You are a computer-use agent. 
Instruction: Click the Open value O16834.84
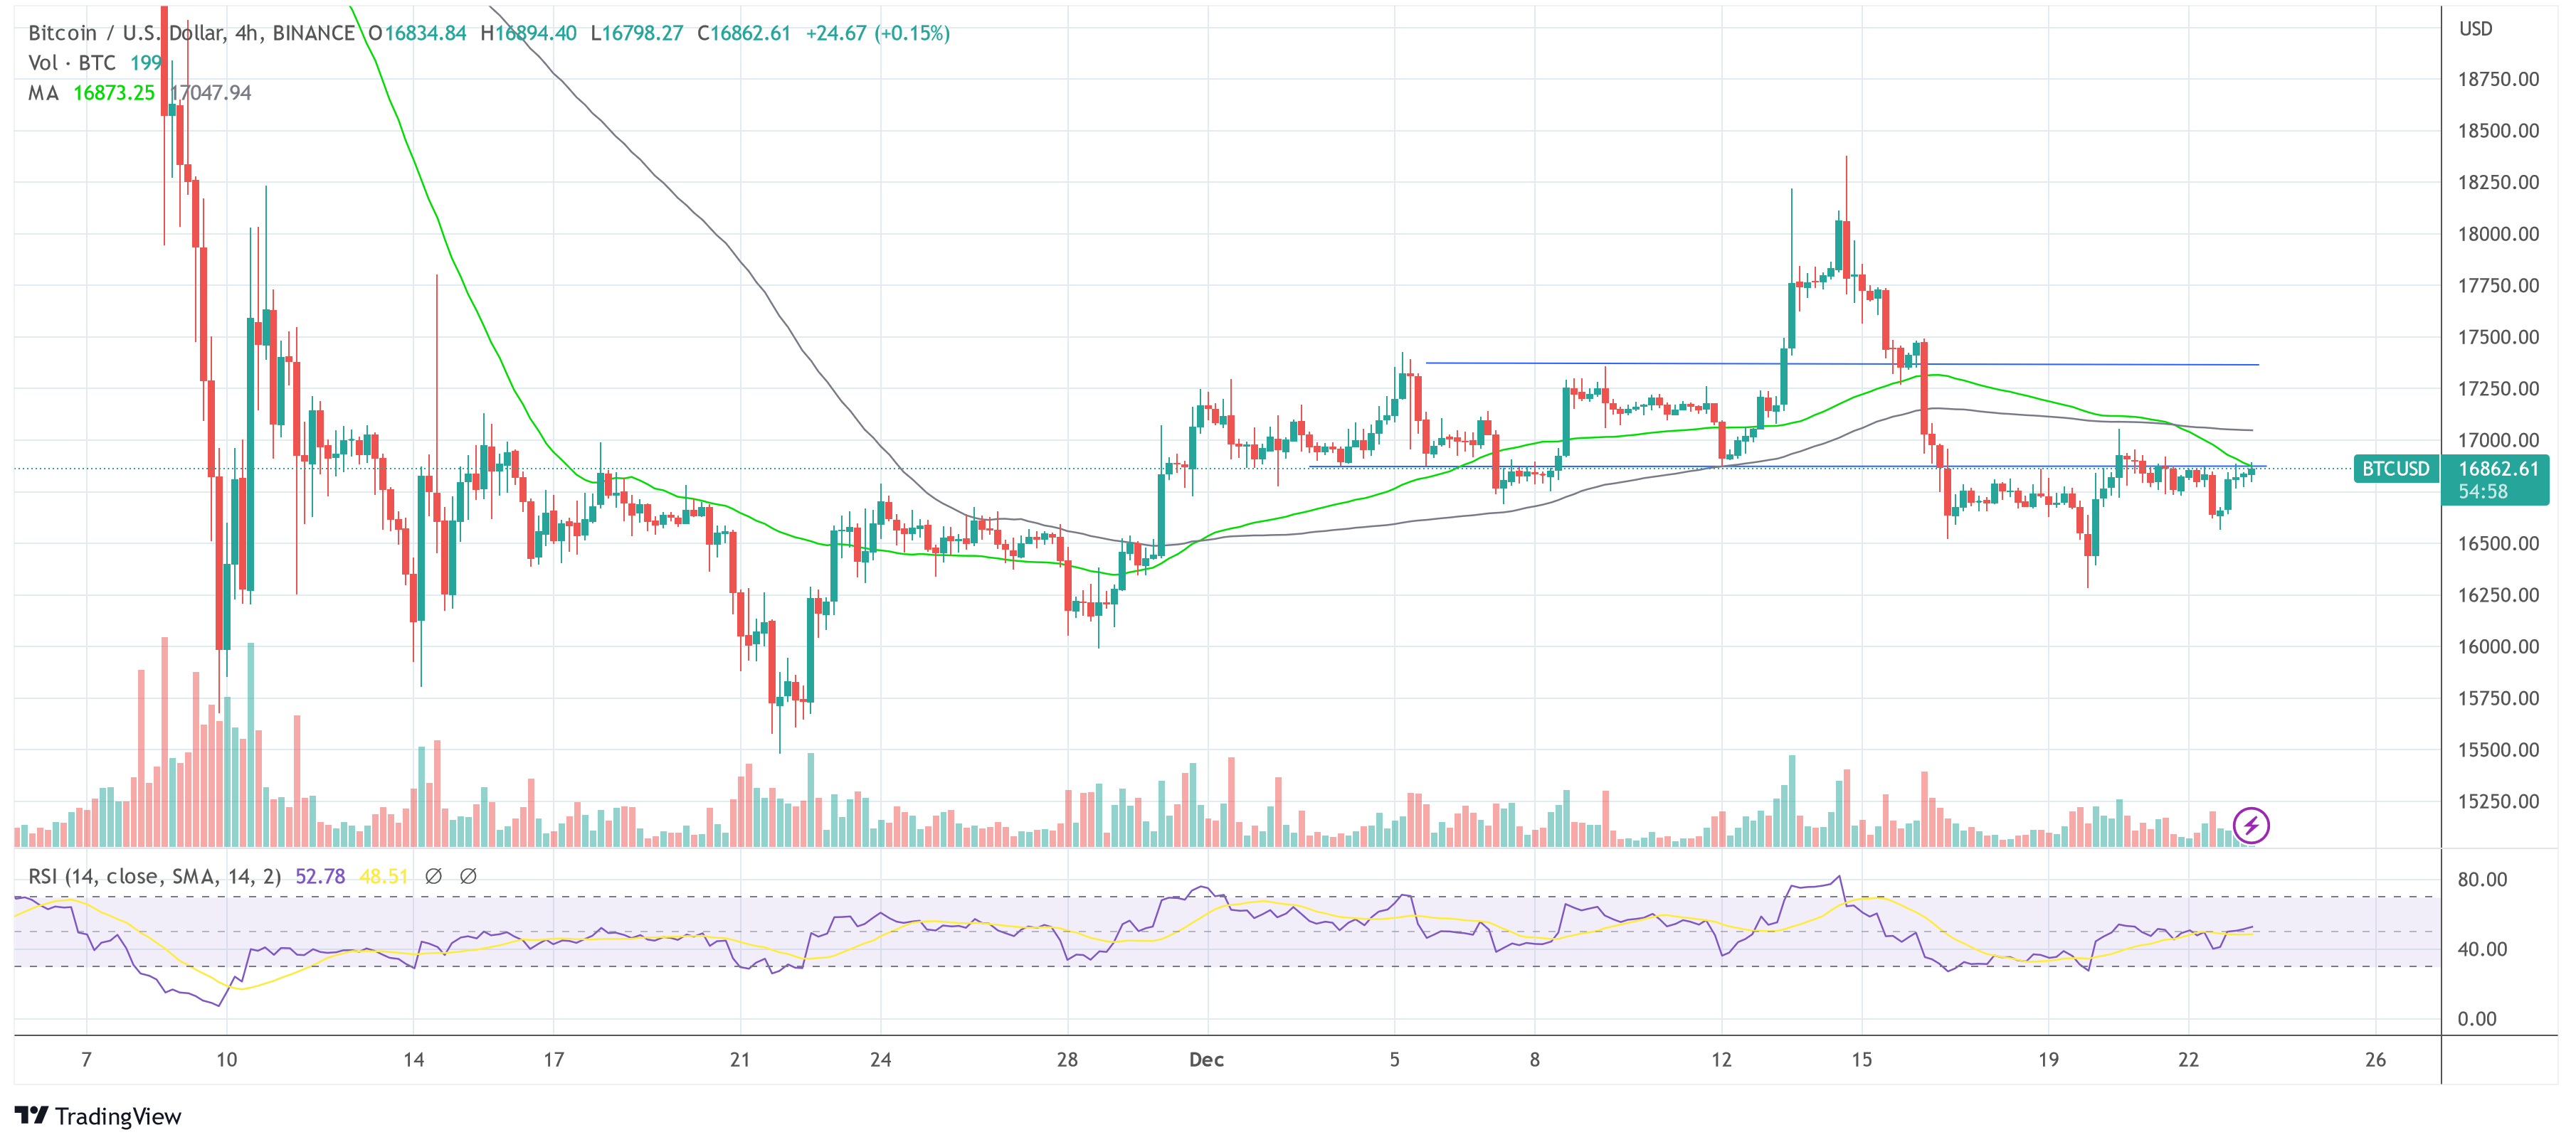click(417, 33)
